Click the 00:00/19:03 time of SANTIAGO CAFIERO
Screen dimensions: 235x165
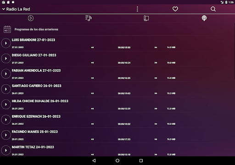click(124, 93)
